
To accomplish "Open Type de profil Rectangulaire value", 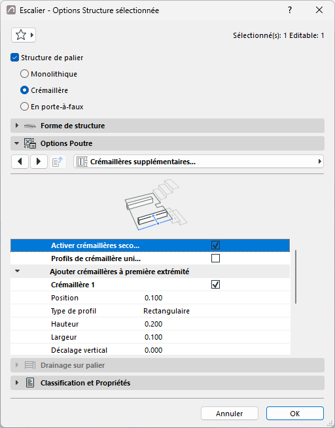I will click(166, 311).
